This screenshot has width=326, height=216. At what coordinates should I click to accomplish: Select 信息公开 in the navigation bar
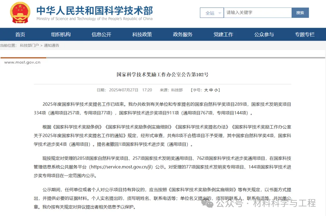pyautogui.click(x=101, y=34)
